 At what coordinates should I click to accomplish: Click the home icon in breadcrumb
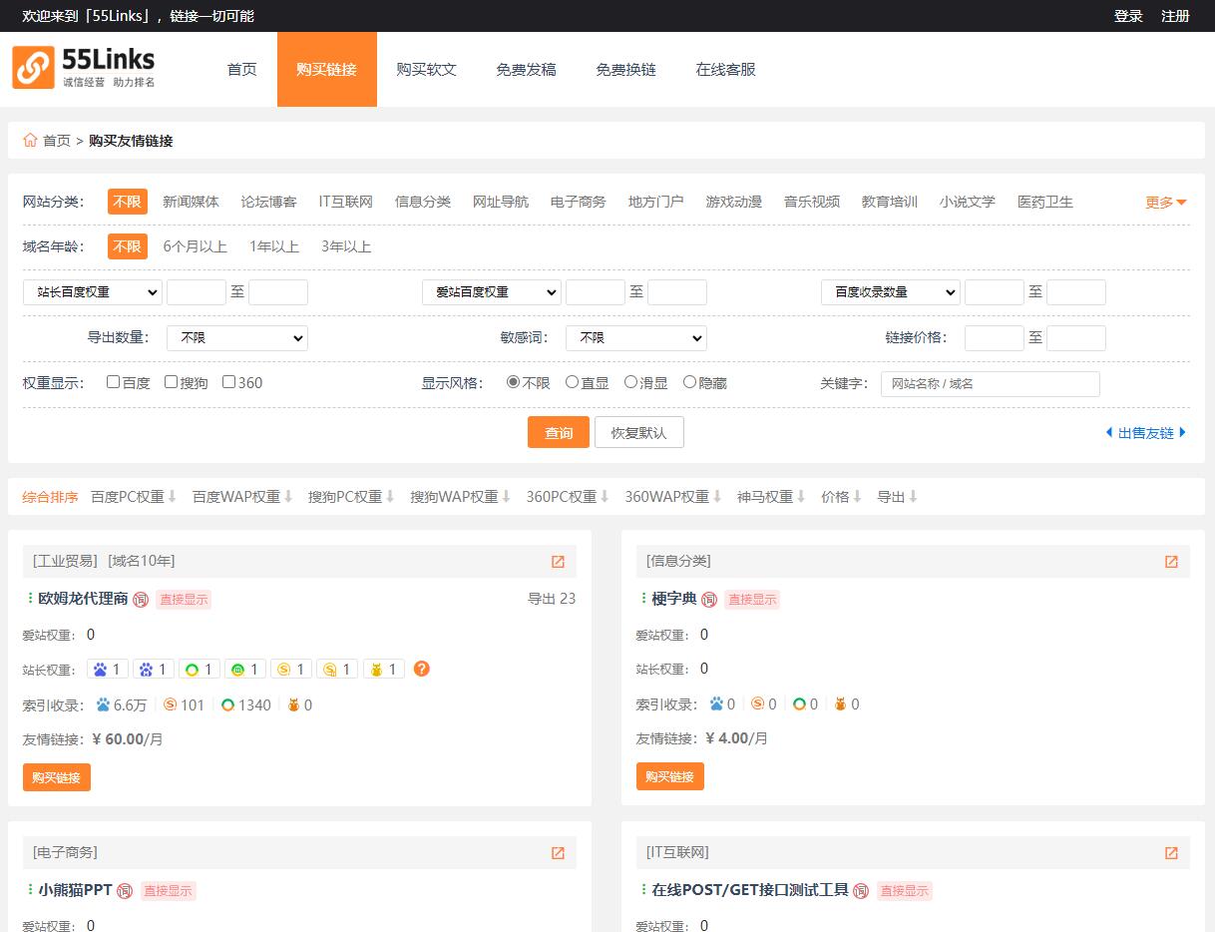tap(30, 141)
